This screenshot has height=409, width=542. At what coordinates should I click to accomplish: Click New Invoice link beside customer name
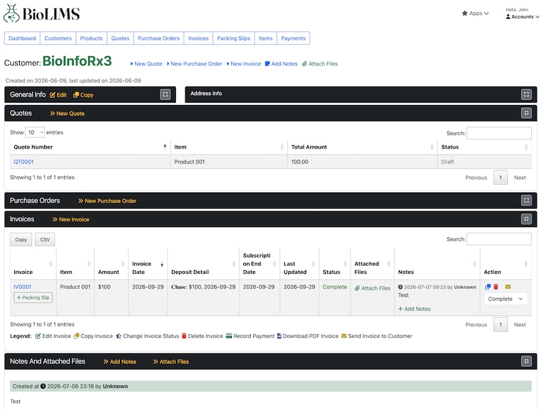click(243, 63)
